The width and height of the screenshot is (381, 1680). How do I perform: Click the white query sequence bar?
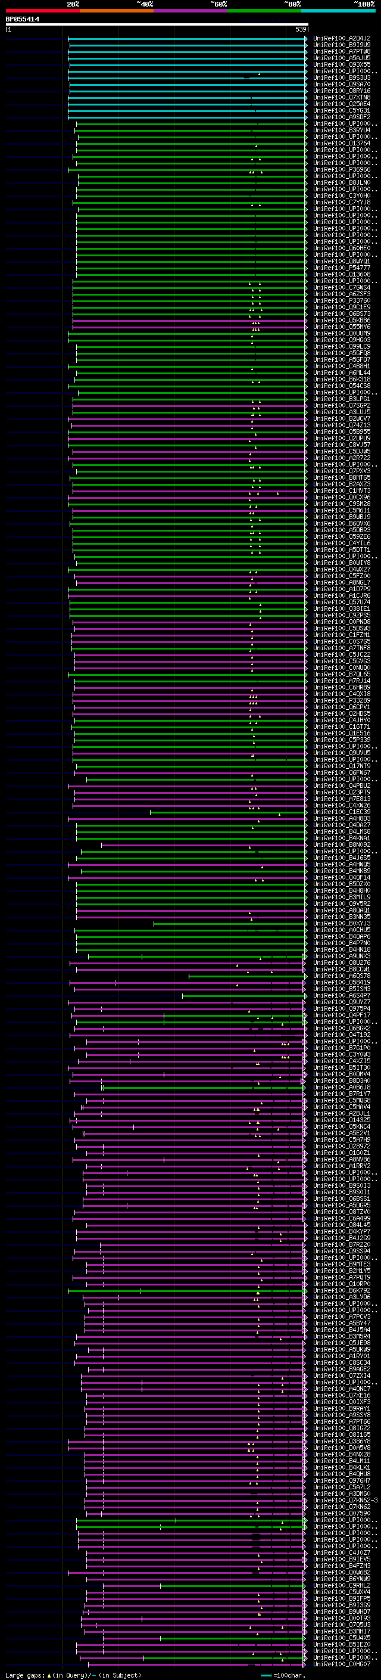pyautogui.click(x=157, y=25)
